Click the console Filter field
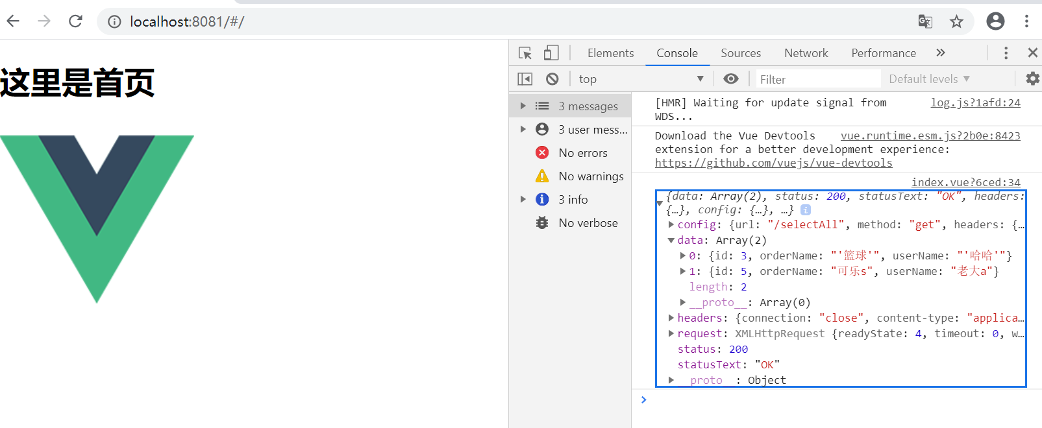Image resolution: width=1042 pixels, height=428 pixels. [x=818, y=79]
